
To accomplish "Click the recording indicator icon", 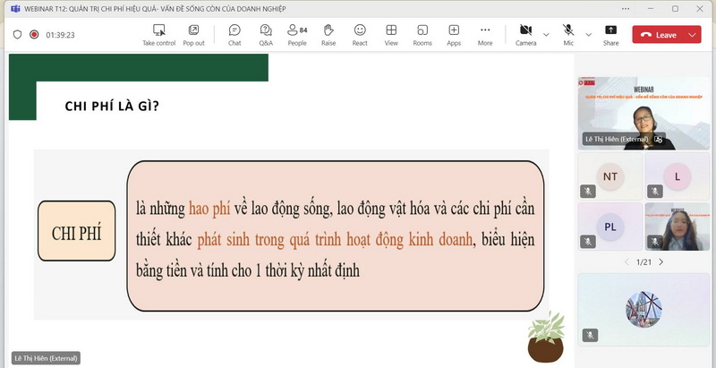I will click(34, 35).
